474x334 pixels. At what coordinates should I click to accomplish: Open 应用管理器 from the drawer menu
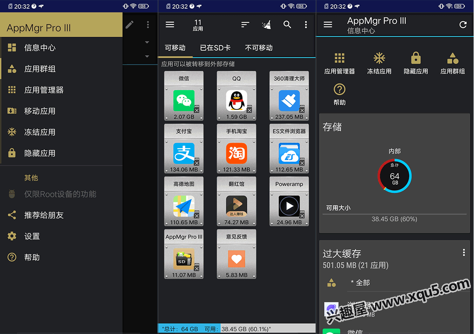coord(61,90)
